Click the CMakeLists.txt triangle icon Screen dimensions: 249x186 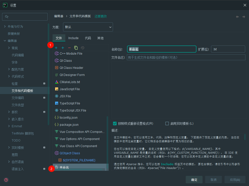(x=57, y=82)
